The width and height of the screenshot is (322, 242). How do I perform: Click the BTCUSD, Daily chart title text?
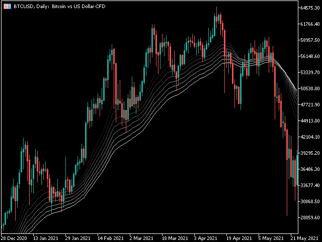pyautogui.click(x=59, y=7)
